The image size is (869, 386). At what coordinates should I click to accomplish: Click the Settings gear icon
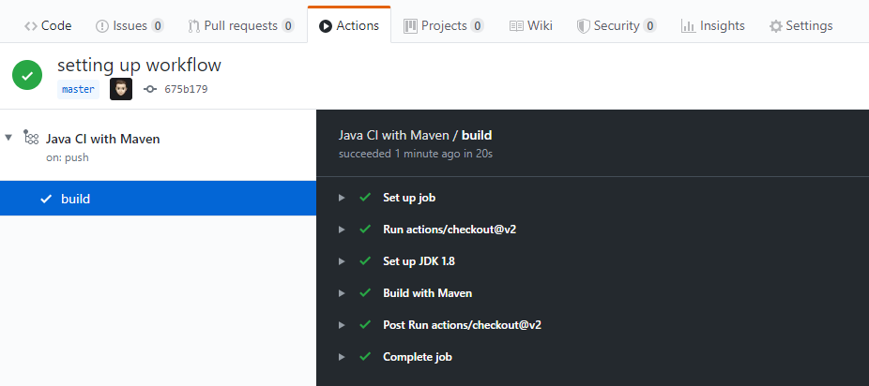[x=775, y=26]
